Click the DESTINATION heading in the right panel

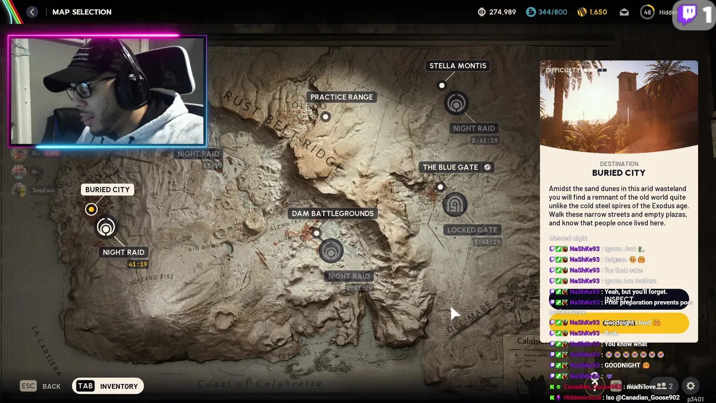[619, 164]
